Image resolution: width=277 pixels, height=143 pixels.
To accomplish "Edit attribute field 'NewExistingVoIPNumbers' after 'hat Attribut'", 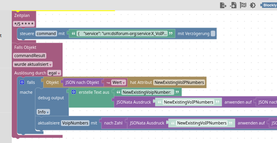I will tap(179, 82).
